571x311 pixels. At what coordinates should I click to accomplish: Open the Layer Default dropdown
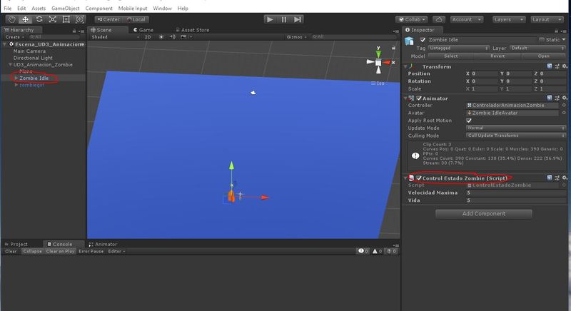(537, 48)
